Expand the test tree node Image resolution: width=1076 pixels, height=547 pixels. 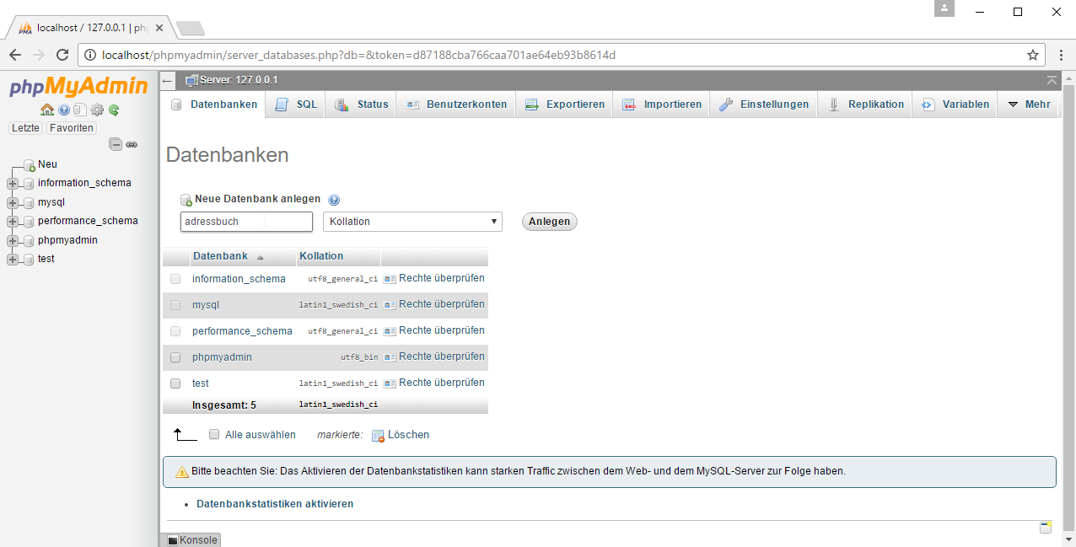[x=12, y=260]
